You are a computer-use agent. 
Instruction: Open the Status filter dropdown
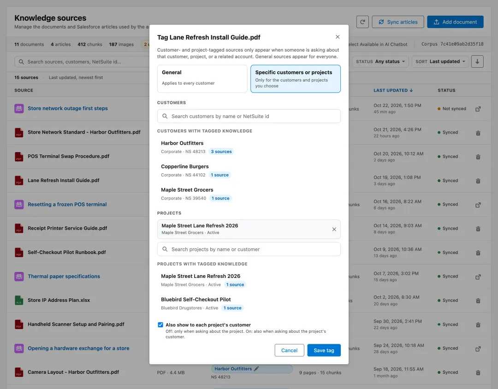[380, 62]
